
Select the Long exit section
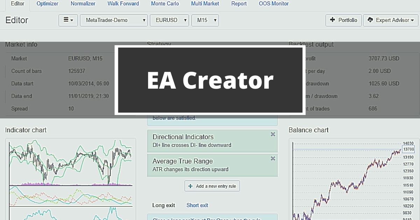coord(163,205)
